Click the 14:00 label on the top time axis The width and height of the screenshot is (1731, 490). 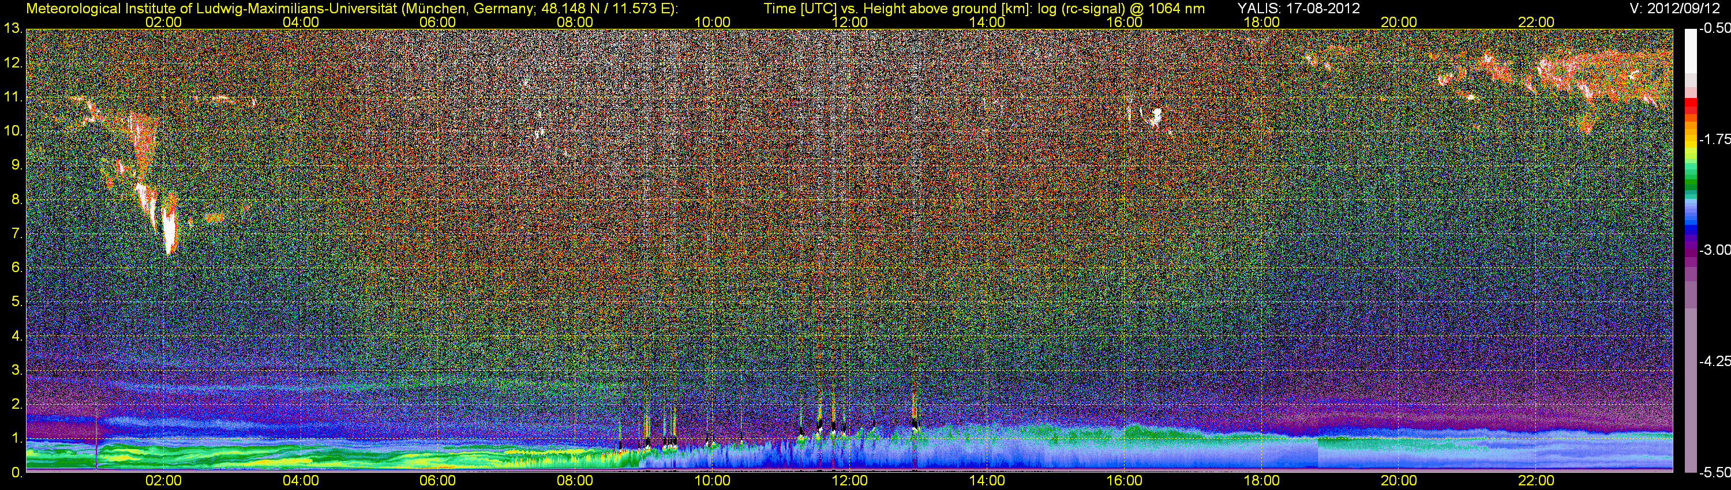[987, 22]
